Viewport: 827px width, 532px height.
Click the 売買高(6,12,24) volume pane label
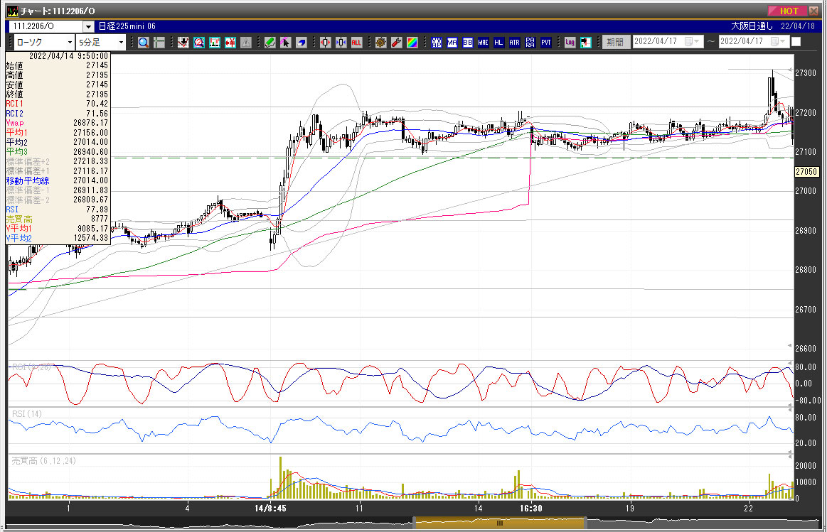[x=44, y=461]
